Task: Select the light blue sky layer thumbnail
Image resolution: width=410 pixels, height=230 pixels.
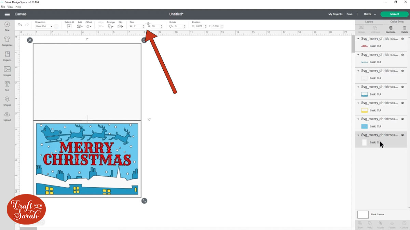Action: coord(365,126)
